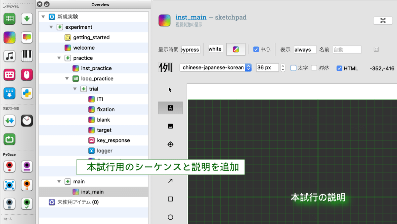Select the green loop table item icon

(9, 19)
